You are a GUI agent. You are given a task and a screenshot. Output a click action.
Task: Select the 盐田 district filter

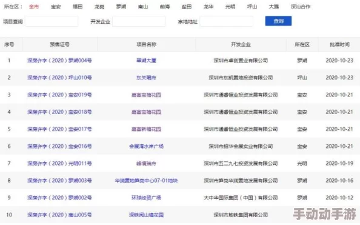(187, 7)
